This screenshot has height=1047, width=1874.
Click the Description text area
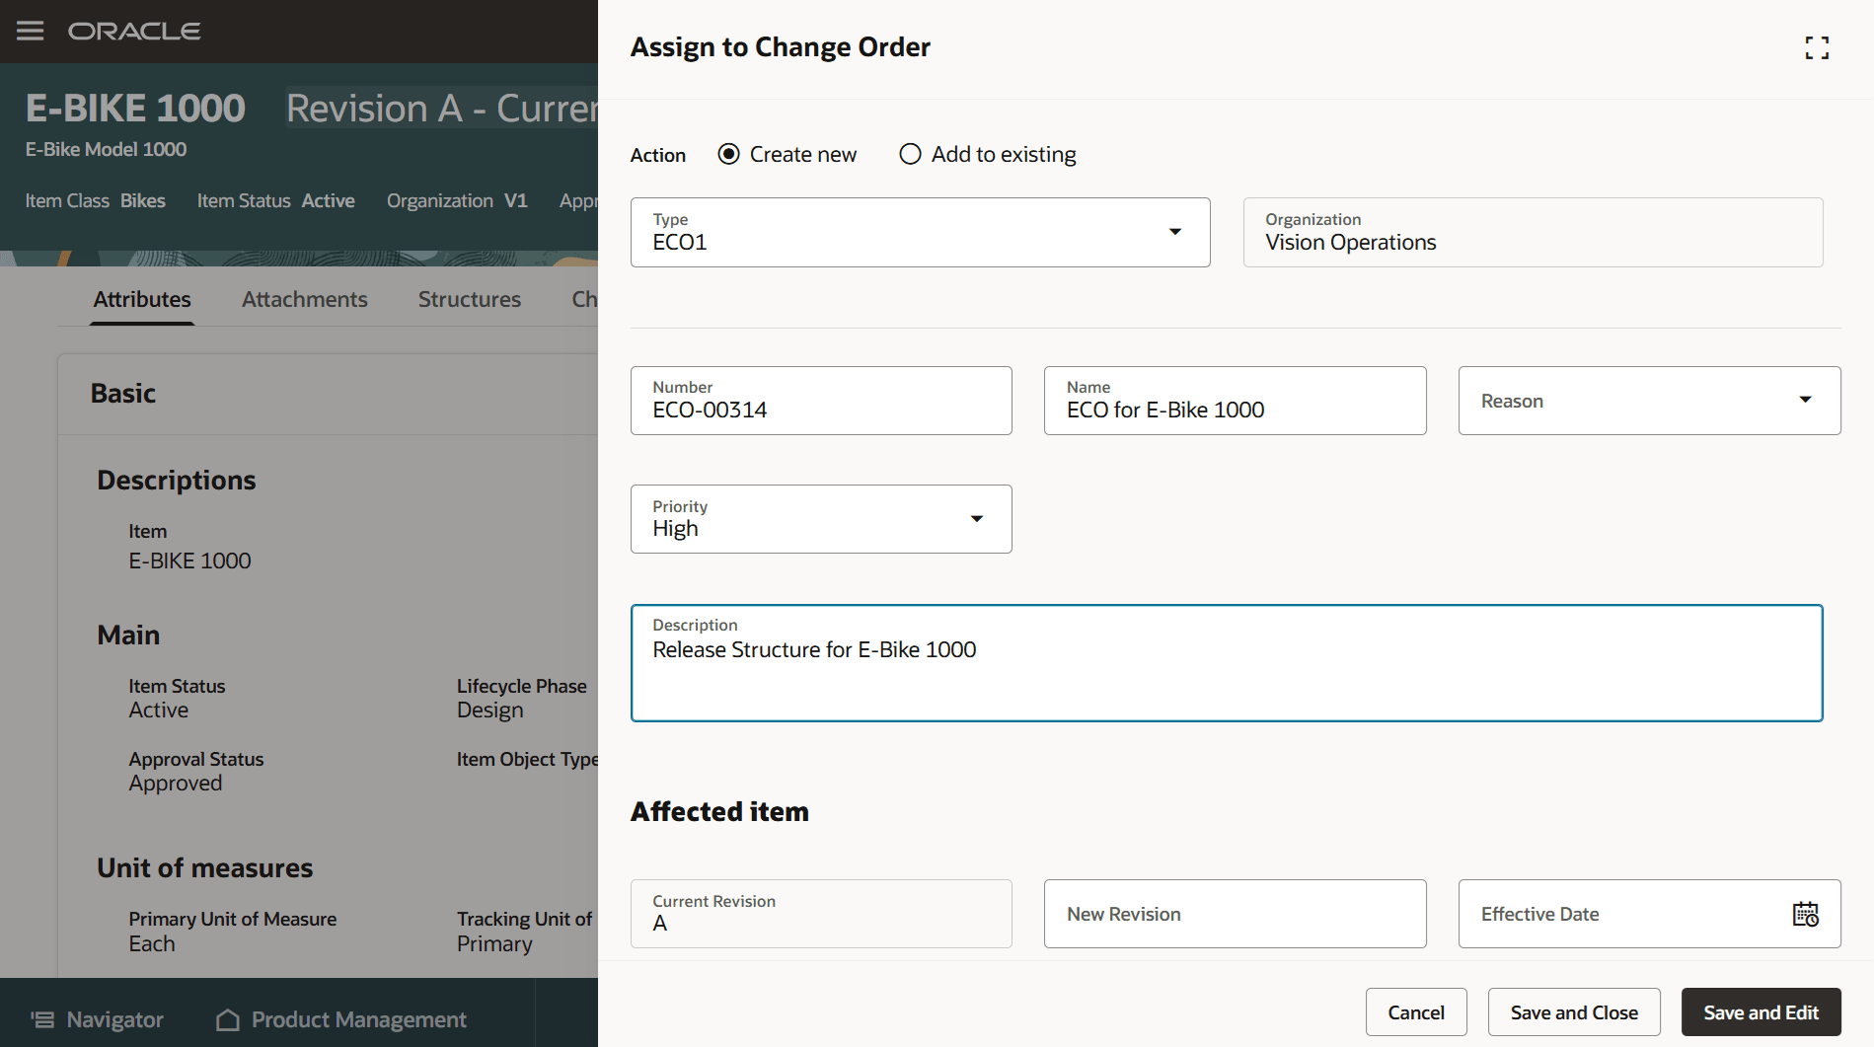point(1227,663)
